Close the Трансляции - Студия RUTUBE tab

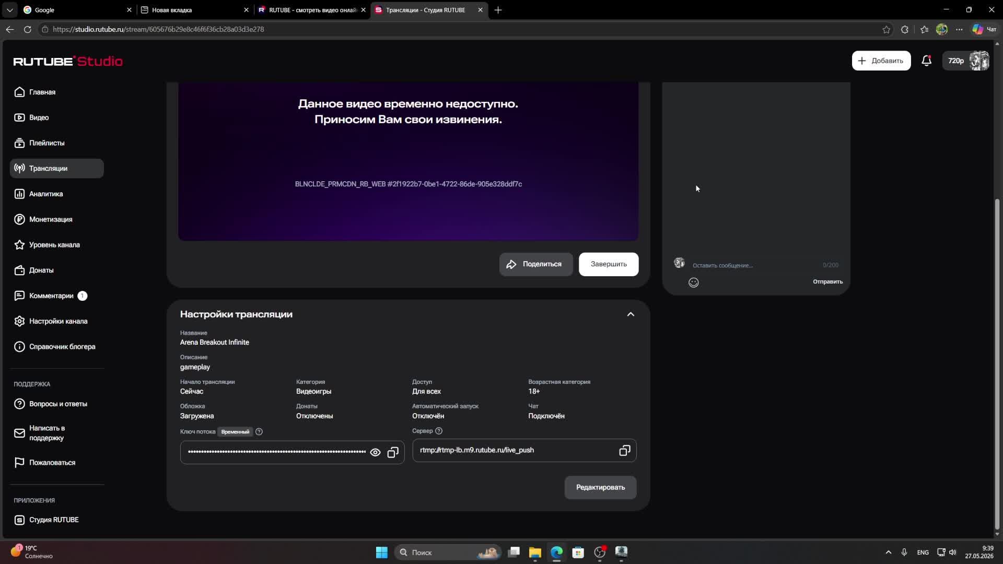point(480,10)
